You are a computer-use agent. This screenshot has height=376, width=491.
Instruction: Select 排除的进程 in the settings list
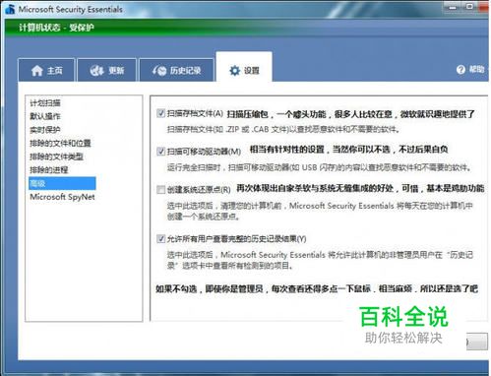(49, 170)
